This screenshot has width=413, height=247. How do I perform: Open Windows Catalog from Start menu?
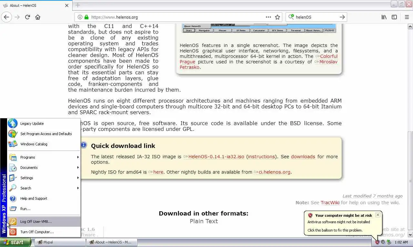44,144
